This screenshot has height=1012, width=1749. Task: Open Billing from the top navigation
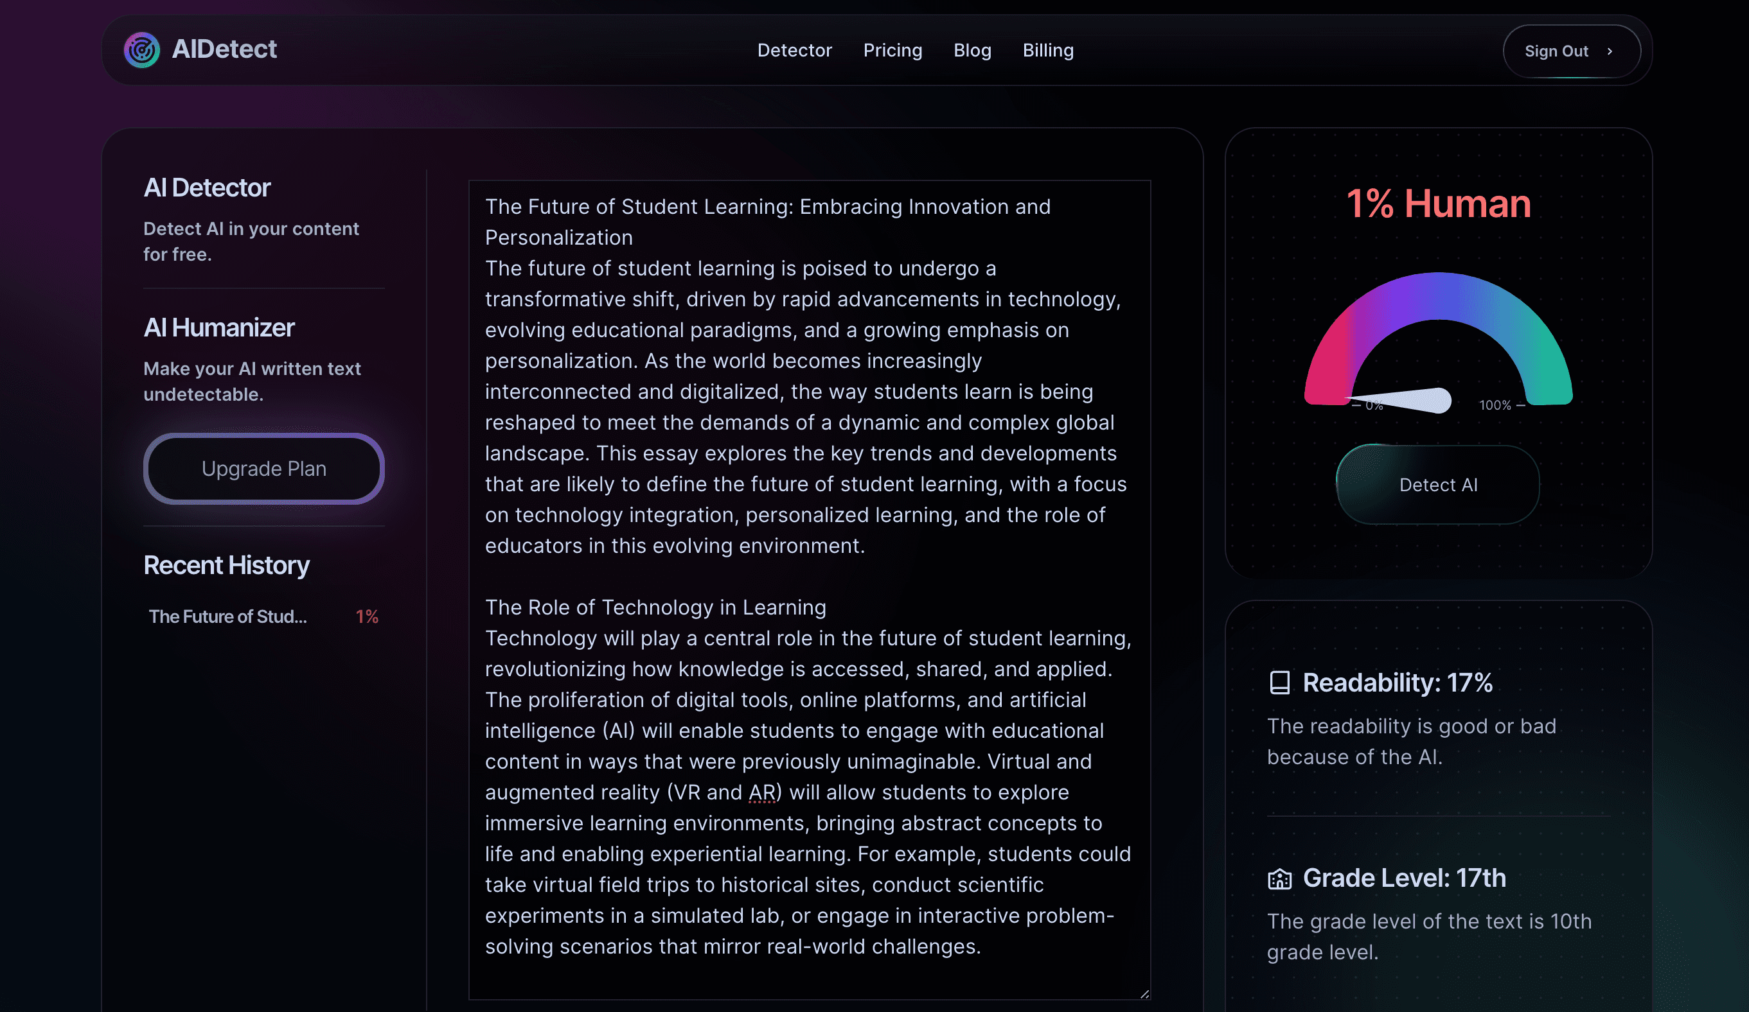pyautogui.click(x=1047, y=51)
